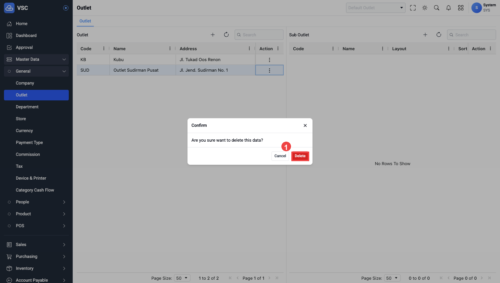
Task: Focus the Sub Outlet search field
Action: 472,35
